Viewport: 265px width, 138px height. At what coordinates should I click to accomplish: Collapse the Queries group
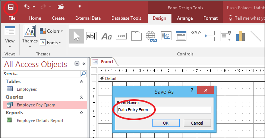(82, 97)
